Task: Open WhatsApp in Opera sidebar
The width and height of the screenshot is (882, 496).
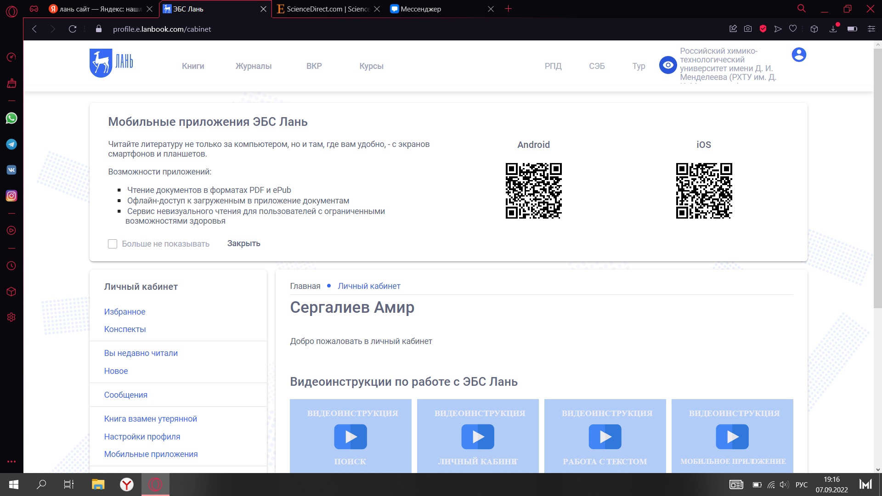Action: (x=11, y=118)
